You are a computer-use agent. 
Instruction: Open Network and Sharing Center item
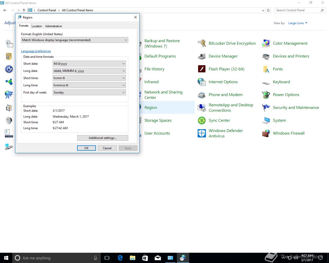coord(163,95)
